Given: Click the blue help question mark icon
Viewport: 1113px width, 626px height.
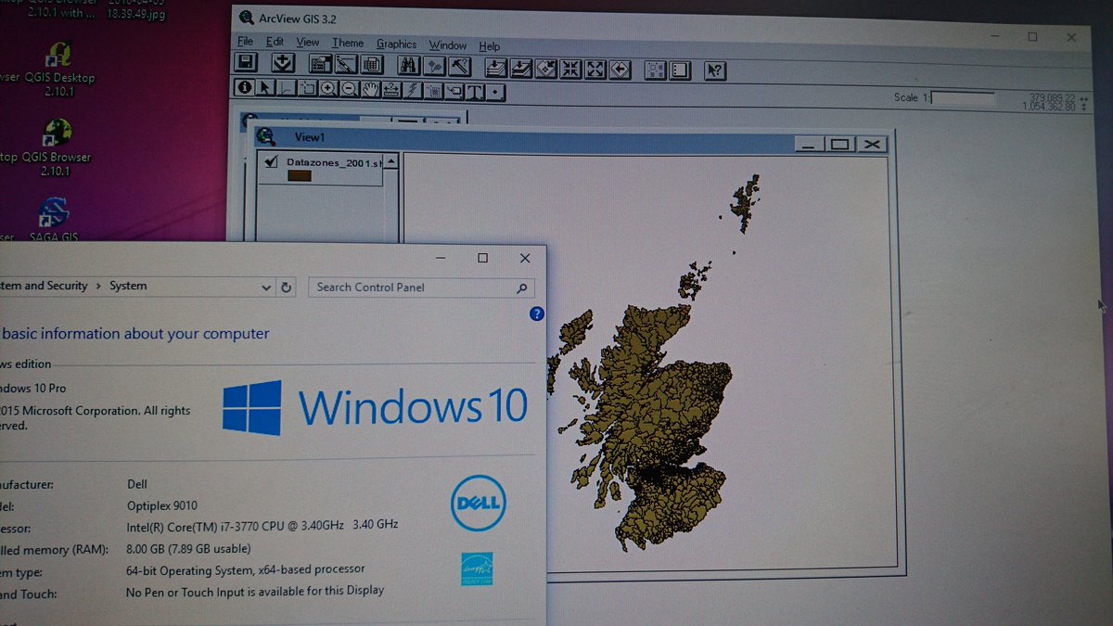Looking at the screenshot, I should point(536,314).
